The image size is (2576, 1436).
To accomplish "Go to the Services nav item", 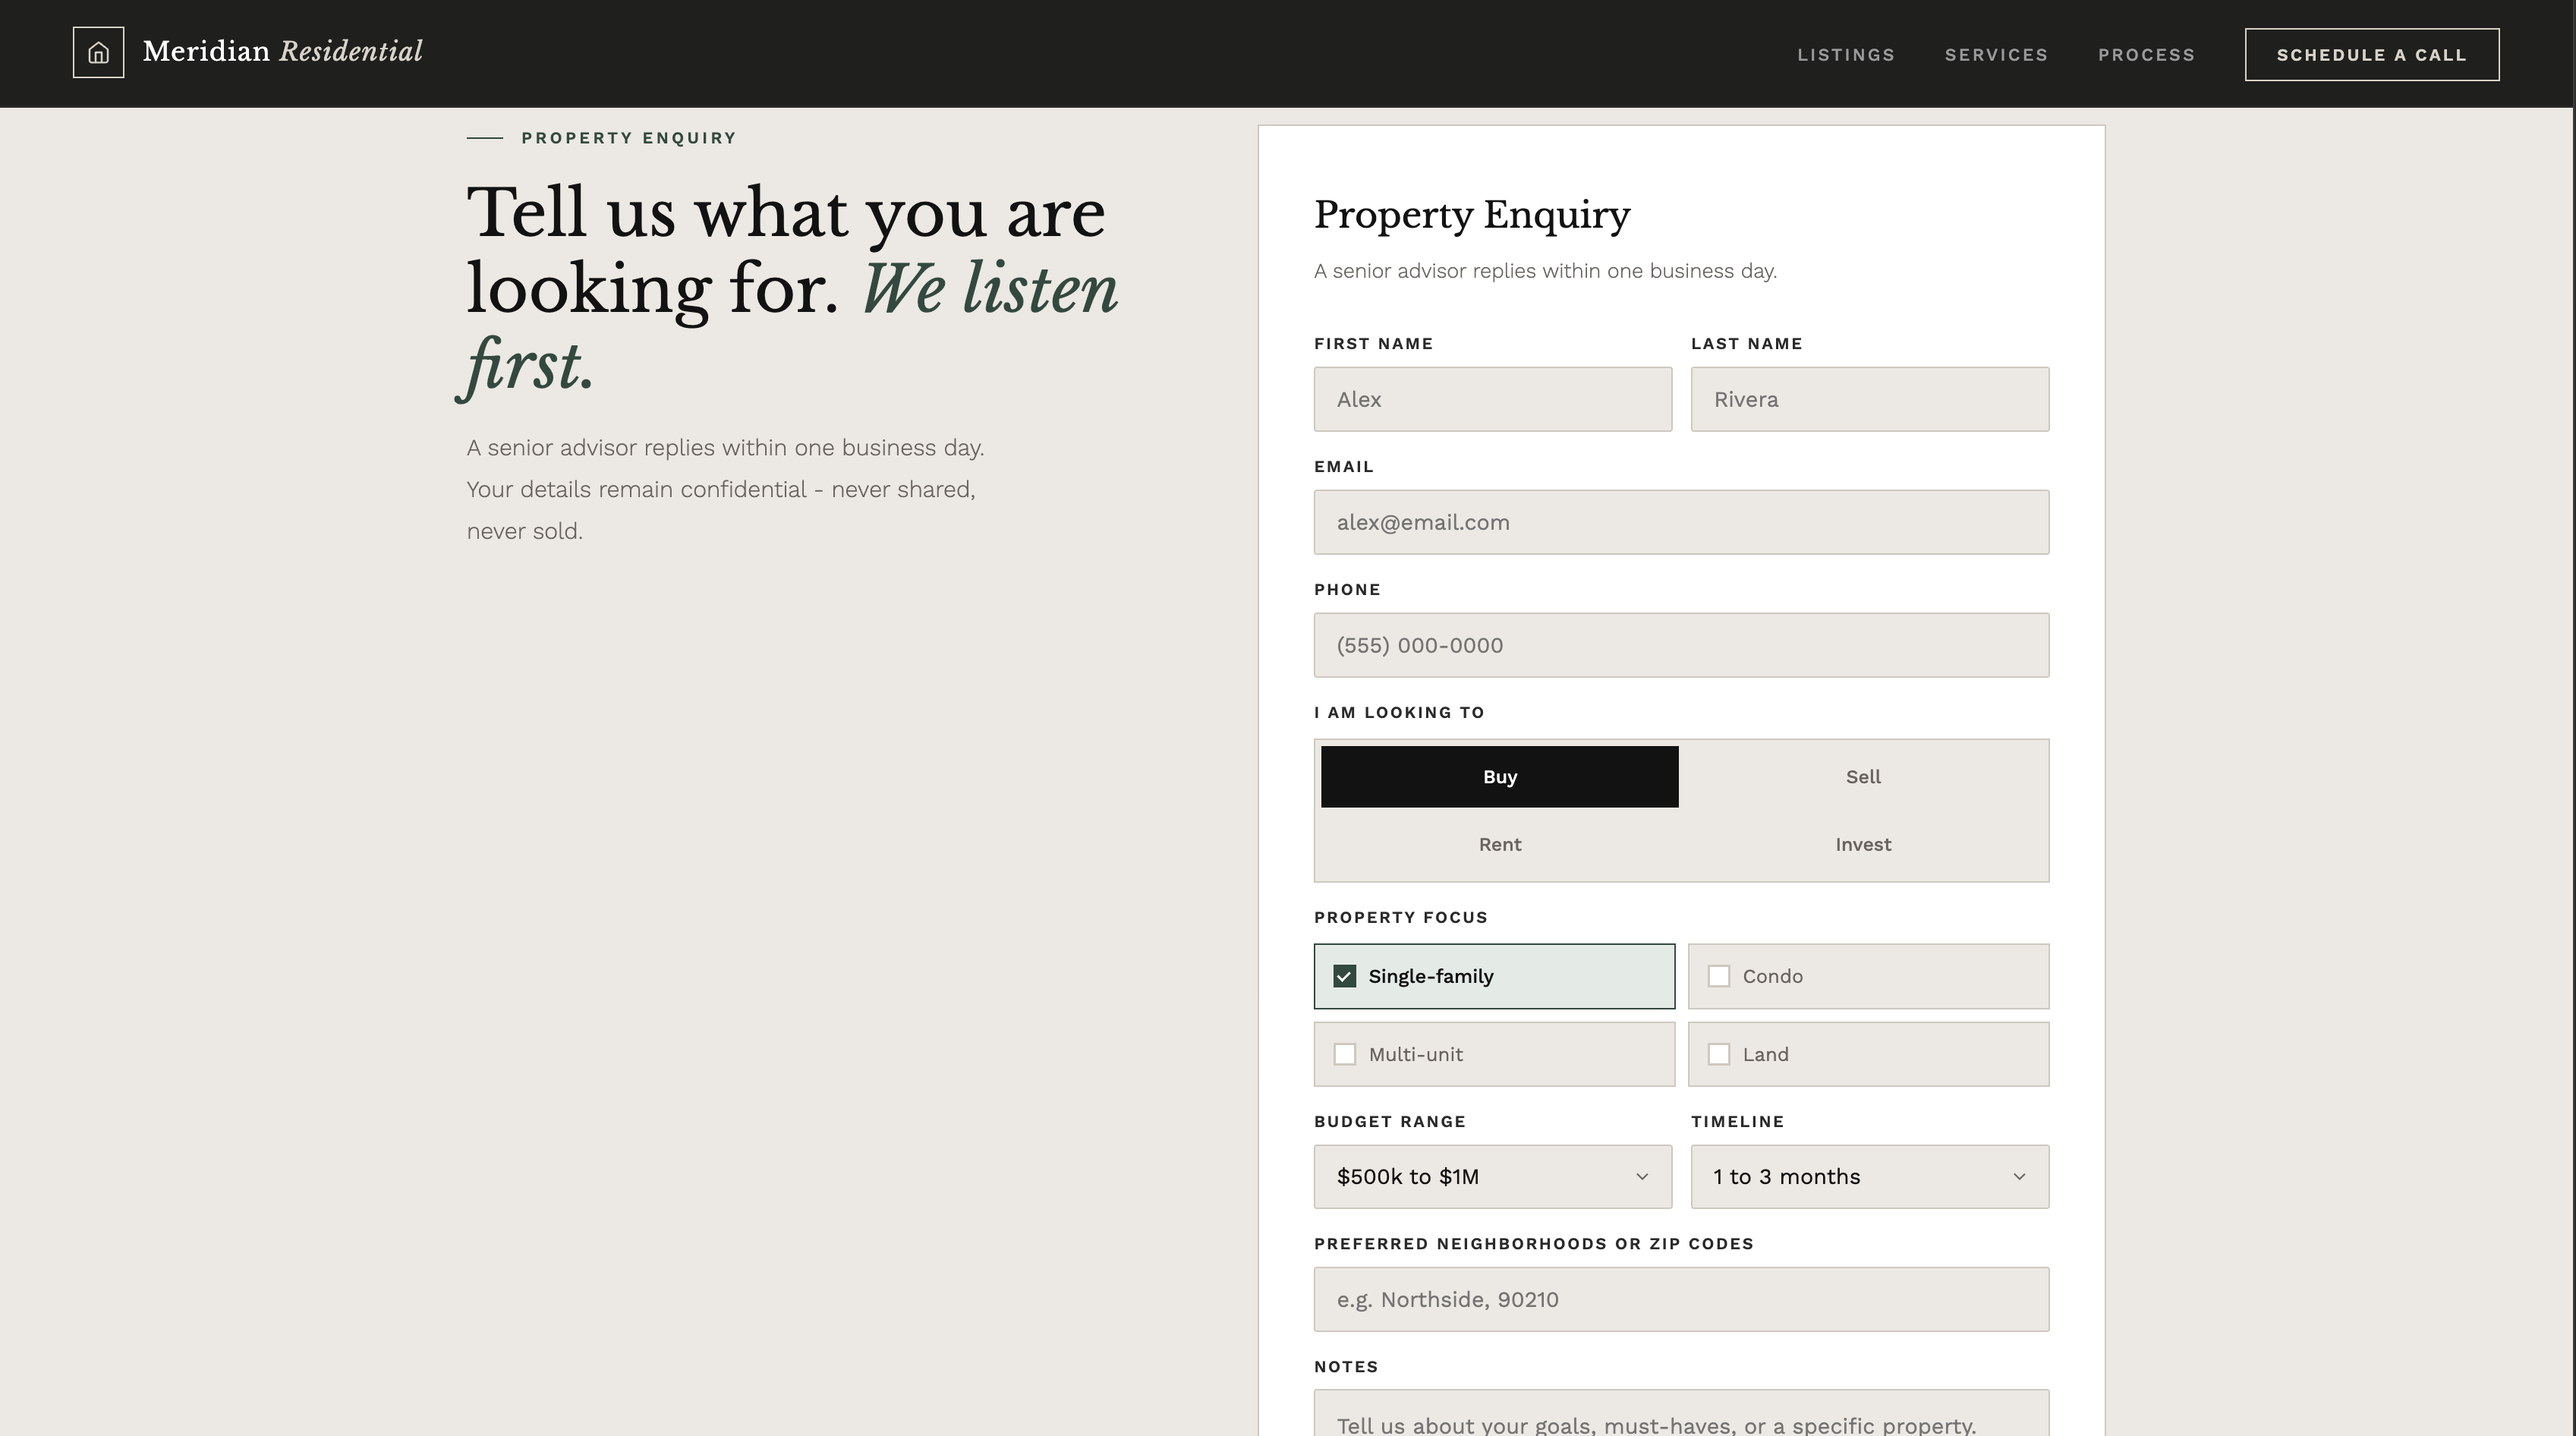I will click(1996, 55).
